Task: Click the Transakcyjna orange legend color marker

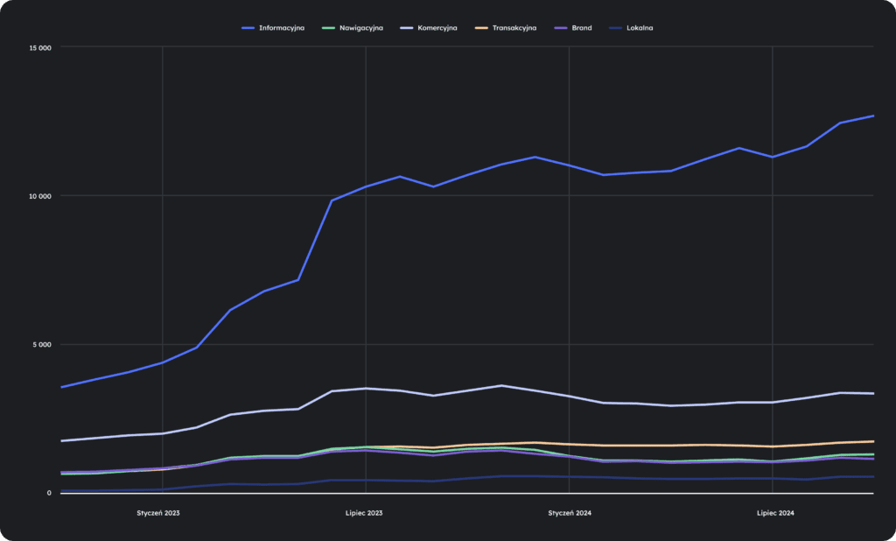Action: (480, 27)
